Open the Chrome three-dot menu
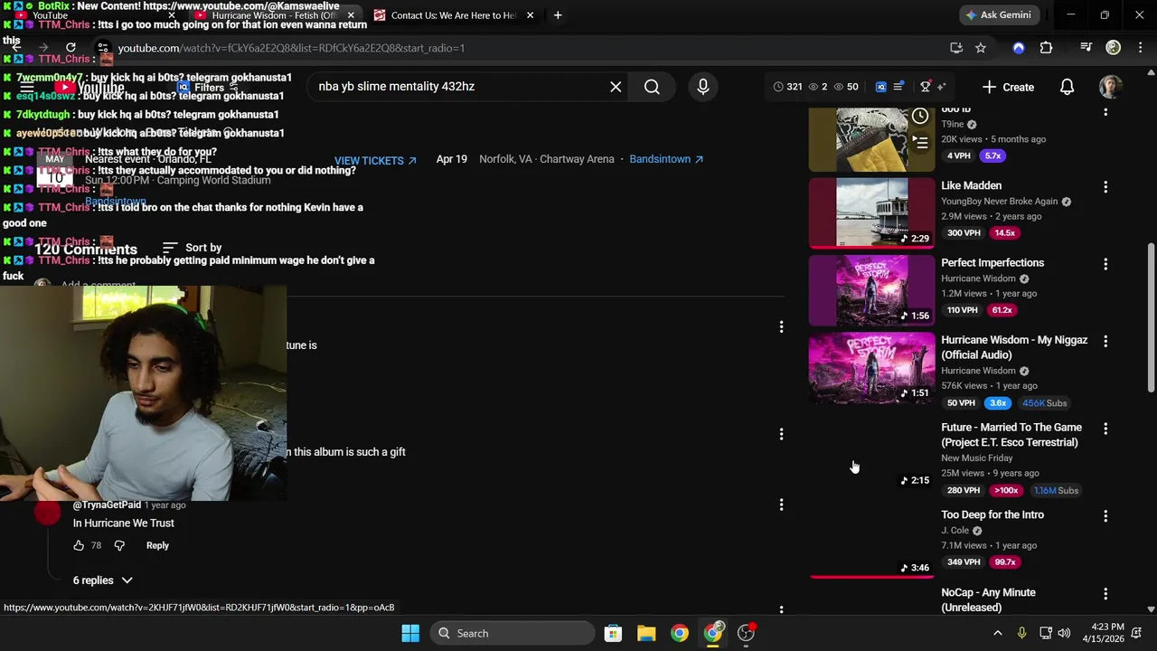Image resolution: width=1157 pixels, height=651 pixels. tap(1139, 48)
